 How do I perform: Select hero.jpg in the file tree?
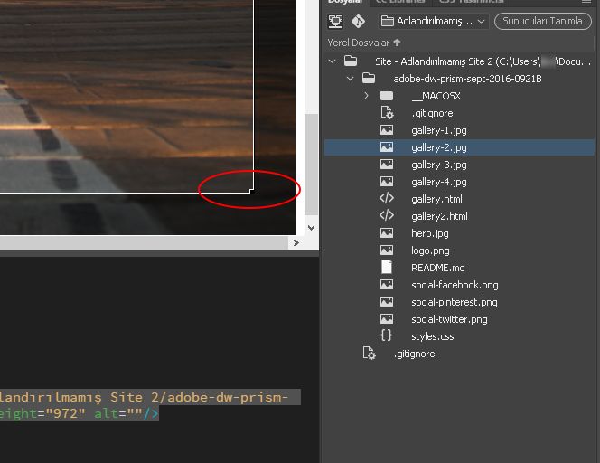point(430,233)
